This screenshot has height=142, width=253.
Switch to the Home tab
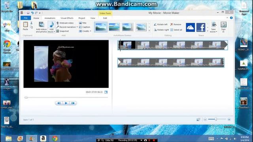[x=36, y=18]
